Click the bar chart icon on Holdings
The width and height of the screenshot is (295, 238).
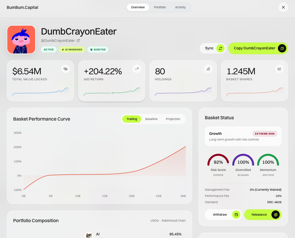pos(208,69)
